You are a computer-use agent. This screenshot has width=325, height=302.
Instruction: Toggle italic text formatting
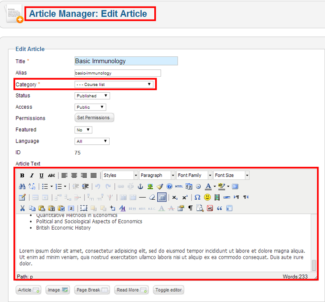32,175
